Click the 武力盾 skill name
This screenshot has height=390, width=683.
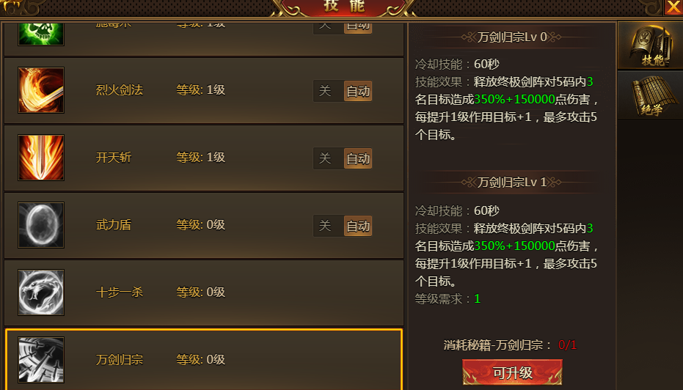(x=113, y=225)
